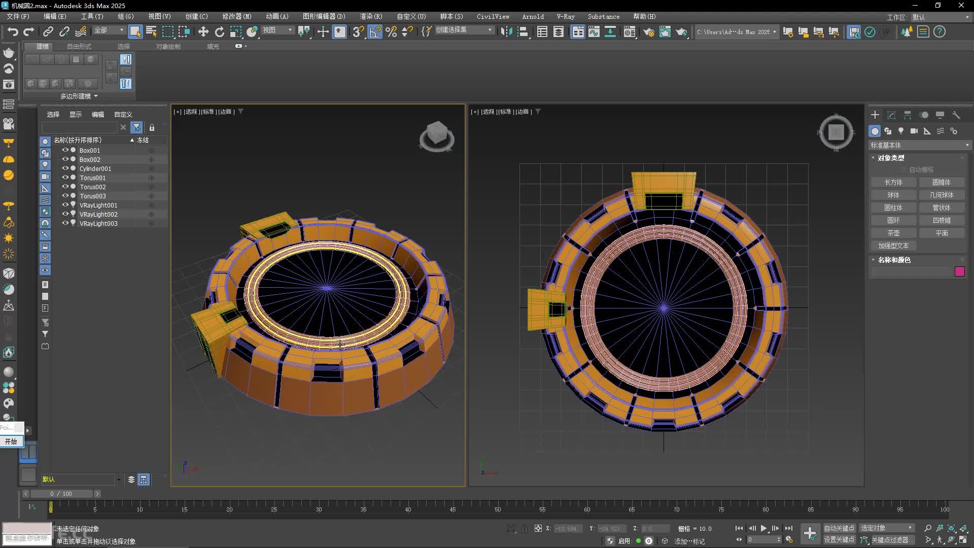Create a 长方体 primitive button
This screenshot has width=974, height=548.
(x=893, y=182)
